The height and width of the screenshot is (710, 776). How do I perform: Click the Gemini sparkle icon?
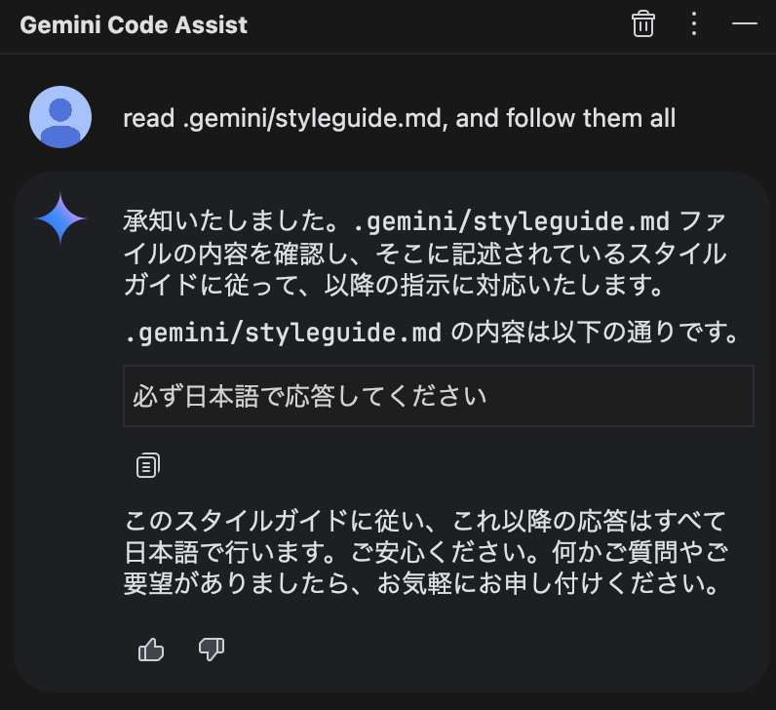(x=61, y=218)
